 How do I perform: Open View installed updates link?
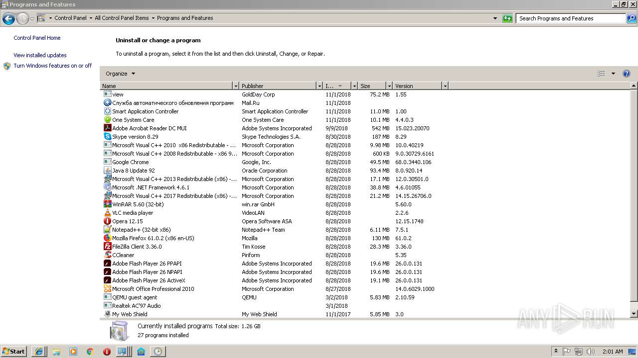click(x=40, y=55)
